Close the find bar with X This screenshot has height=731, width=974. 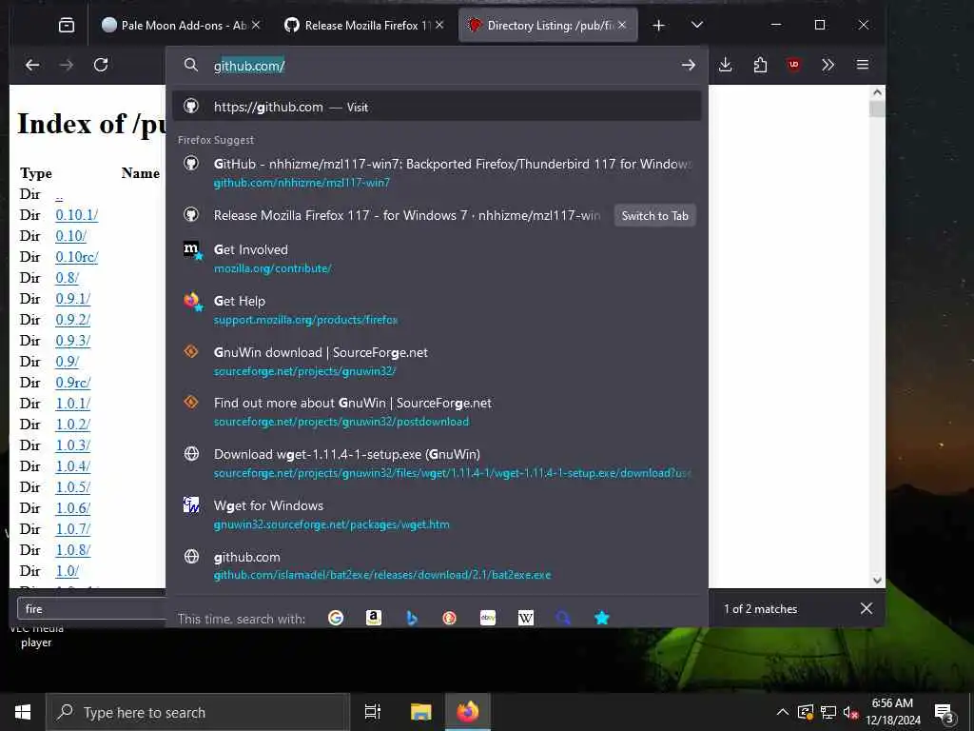click(867, 608)
